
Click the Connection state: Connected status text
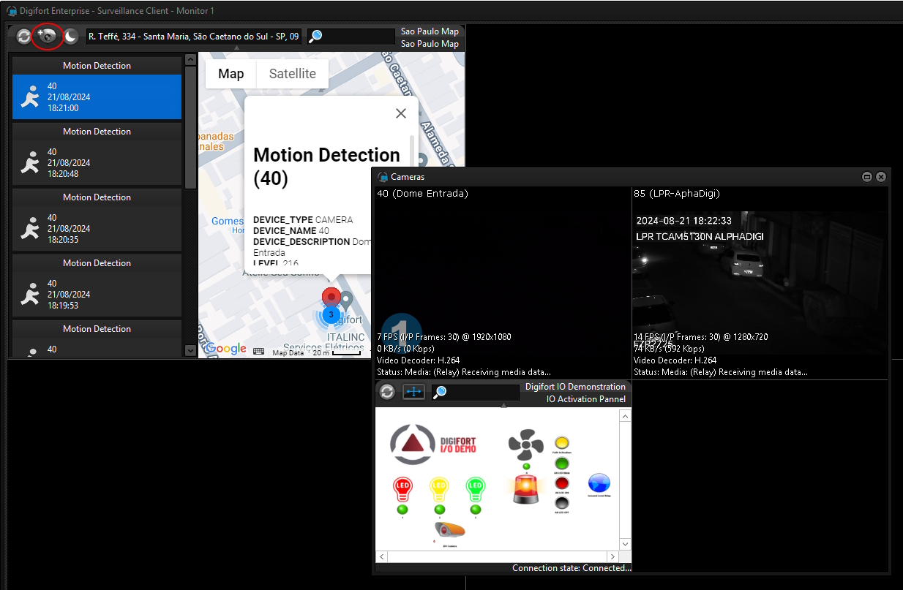coord(571,568)
